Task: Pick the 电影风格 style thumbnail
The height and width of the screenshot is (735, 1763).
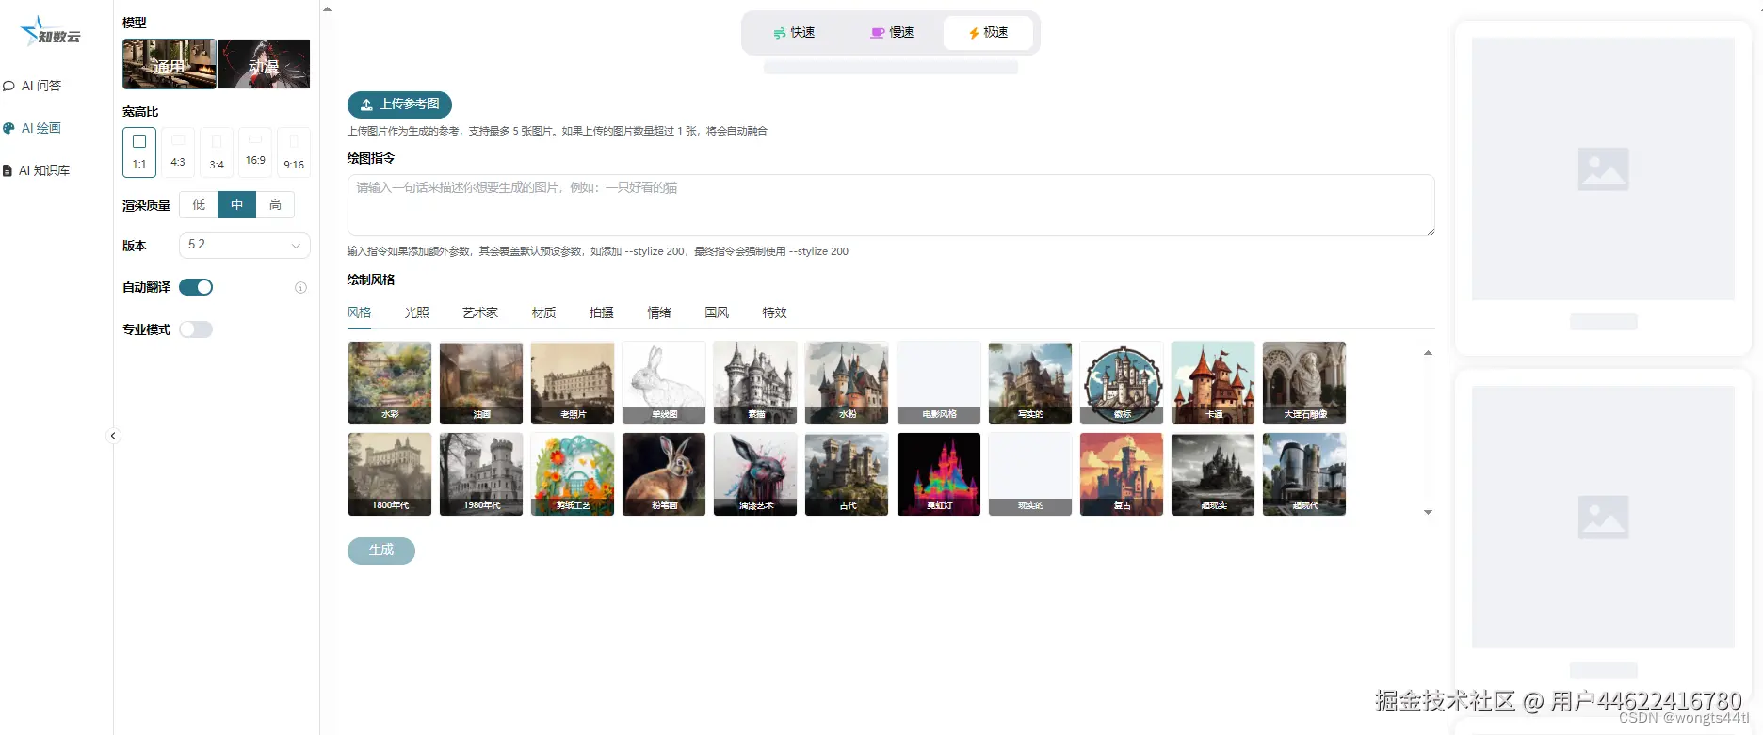Action: click(x=939, y=383)
